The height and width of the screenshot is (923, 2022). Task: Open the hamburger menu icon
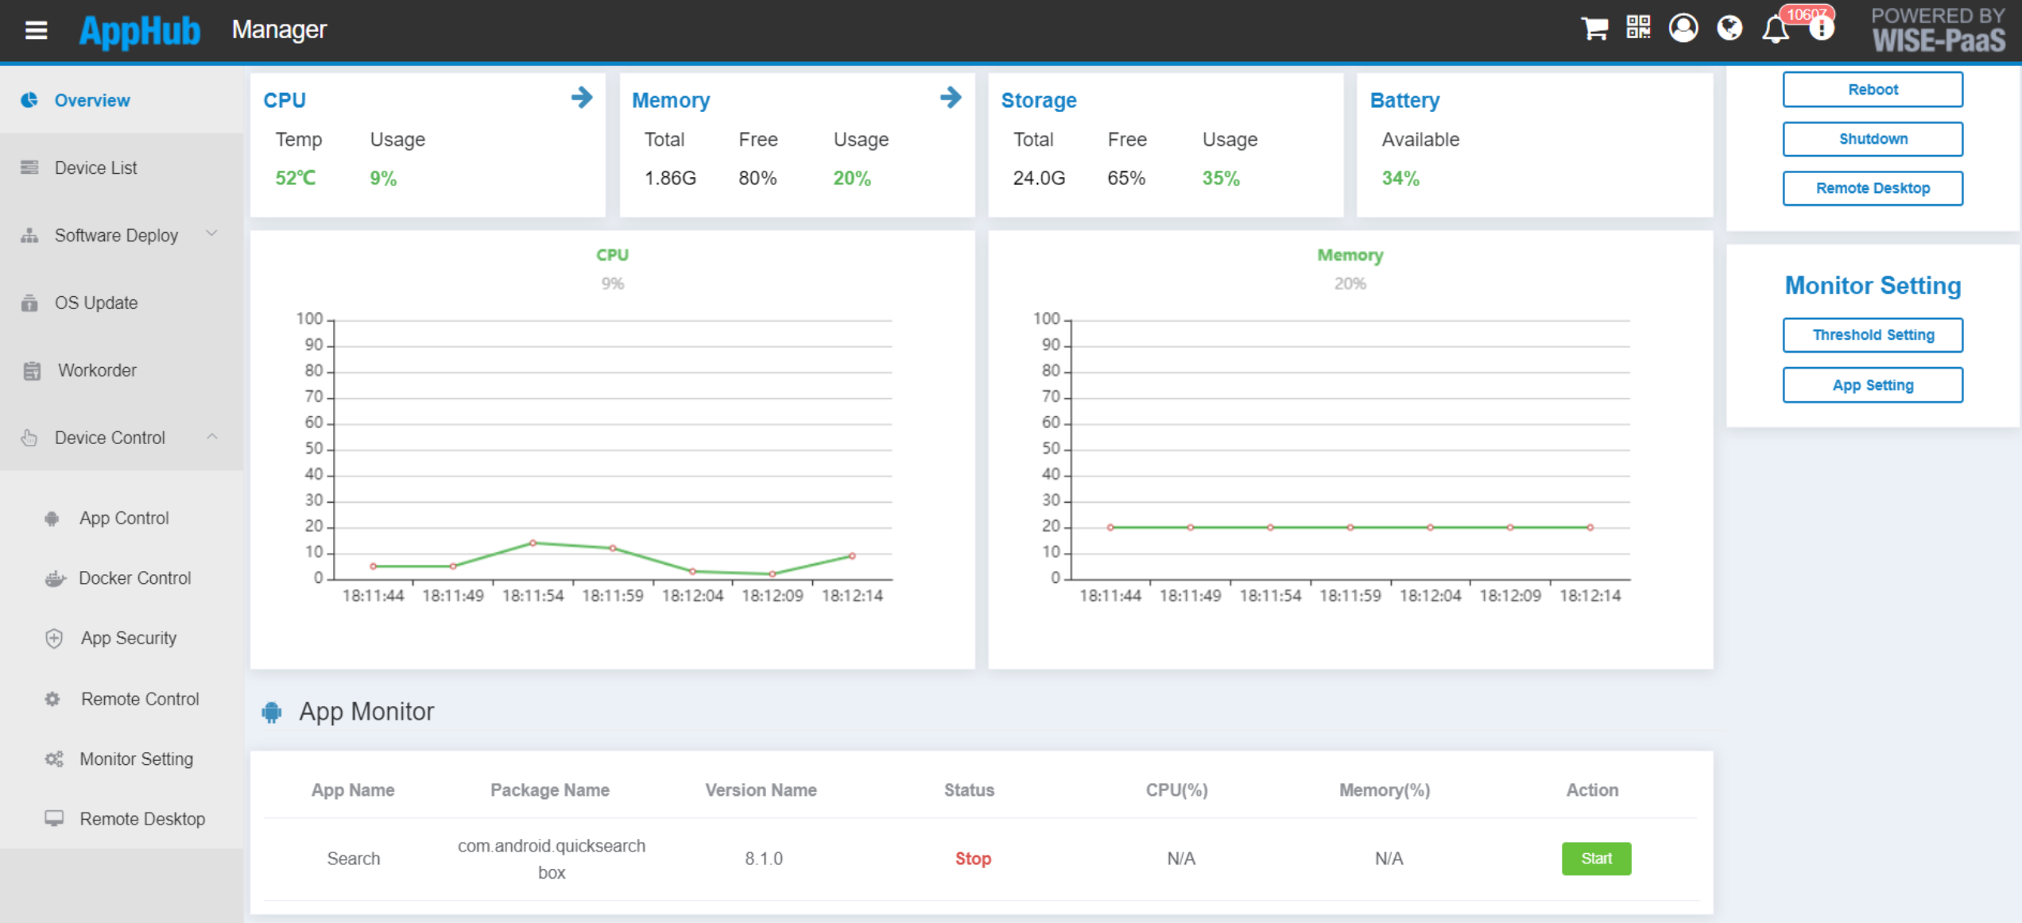tap(36, 30)
